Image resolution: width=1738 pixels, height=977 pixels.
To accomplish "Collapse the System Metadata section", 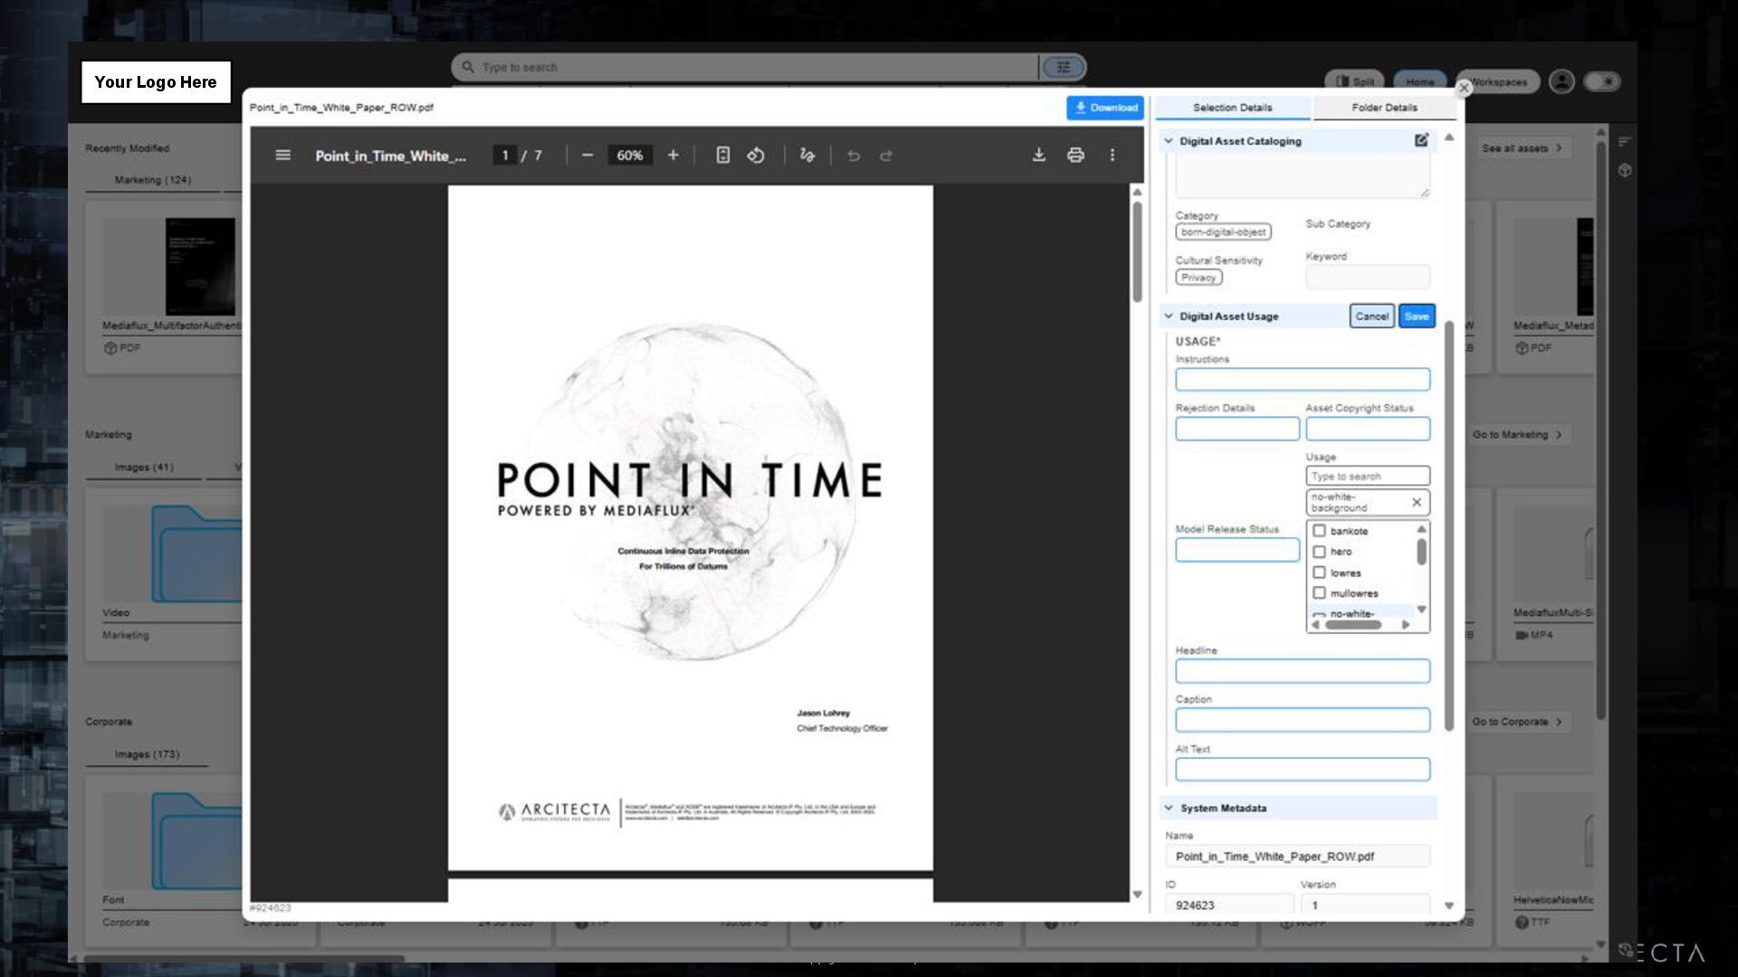I will (x=1169, y=808).
